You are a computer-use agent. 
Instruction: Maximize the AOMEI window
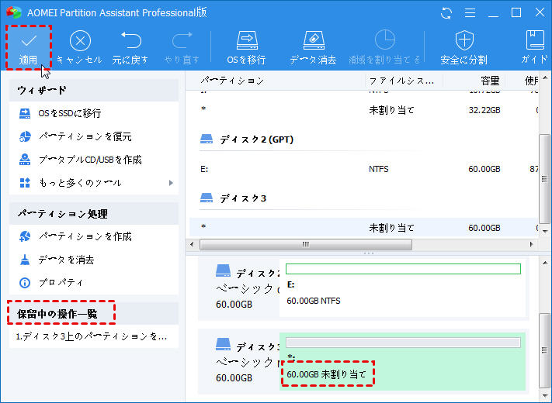pos(516,12)
